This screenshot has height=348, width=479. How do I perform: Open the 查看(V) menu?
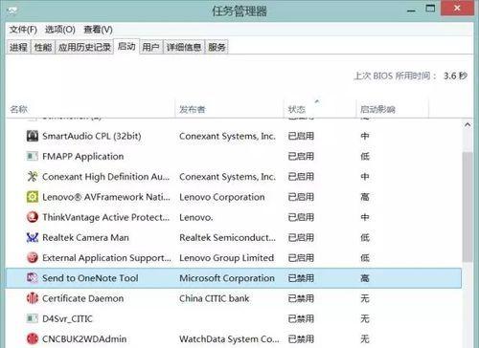98,30
